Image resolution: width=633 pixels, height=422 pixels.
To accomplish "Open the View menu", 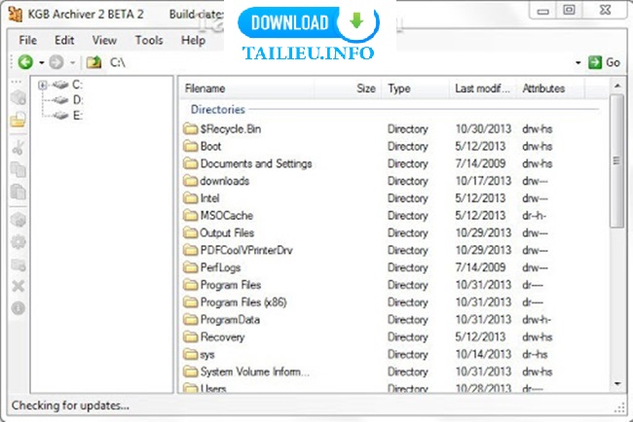I will pyautogui.click(x=104, y=40).
